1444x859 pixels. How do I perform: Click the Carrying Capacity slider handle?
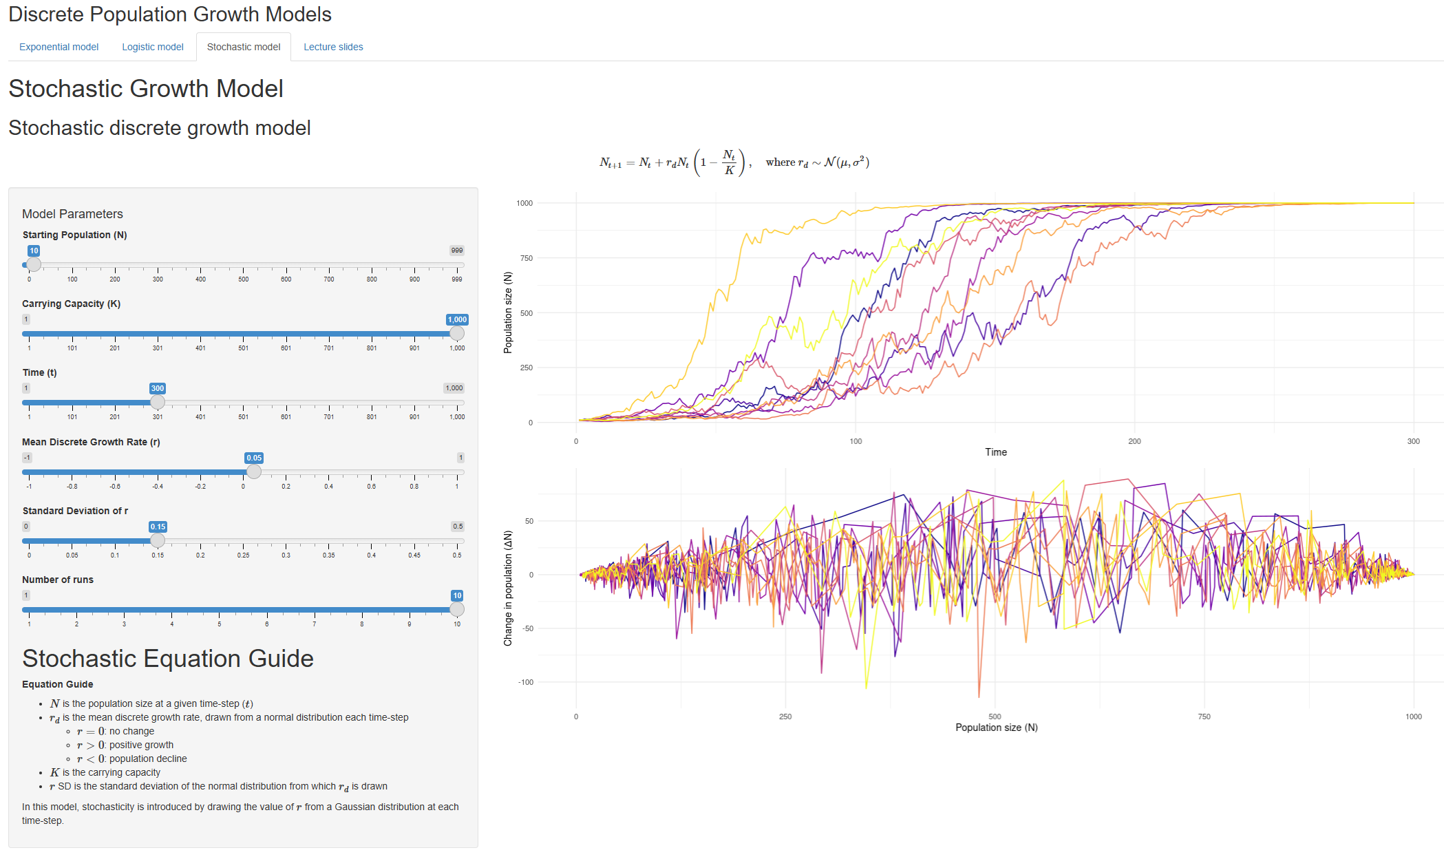click(457, 333)
